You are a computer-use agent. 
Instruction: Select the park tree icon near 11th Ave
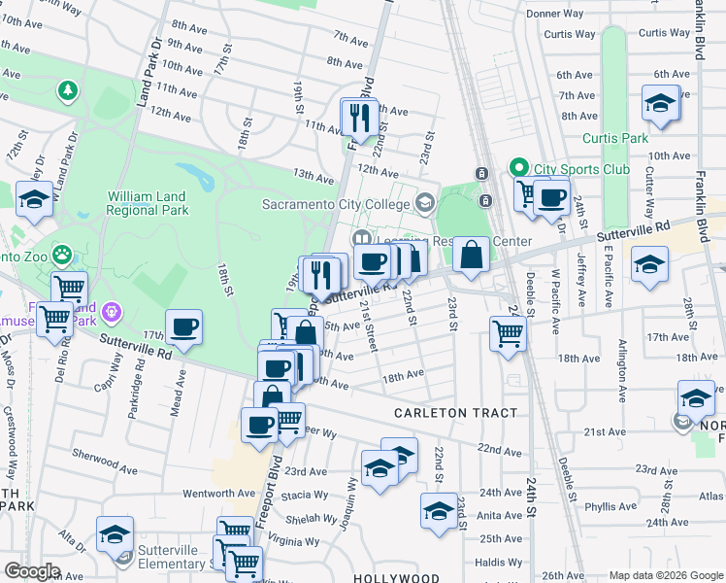[68, 90]
